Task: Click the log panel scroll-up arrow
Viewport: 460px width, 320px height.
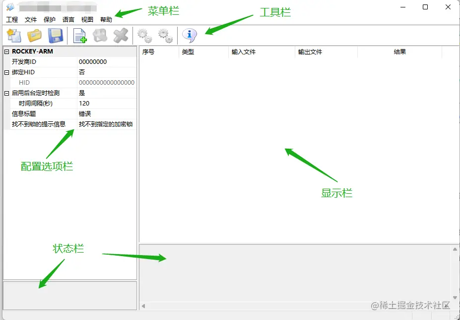Action: pyautogui.click(x=455, y=250)
